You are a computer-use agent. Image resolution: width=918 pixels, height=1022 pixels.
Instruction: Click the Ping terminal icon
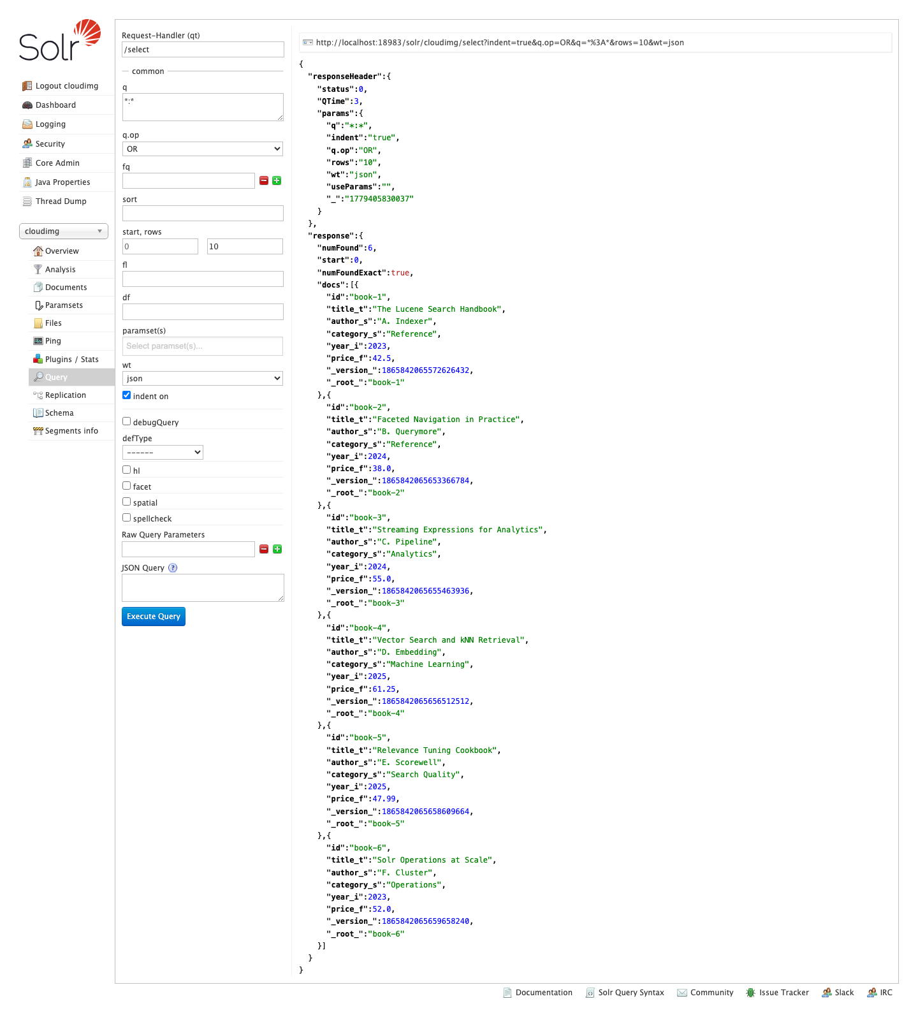point(38,341)
